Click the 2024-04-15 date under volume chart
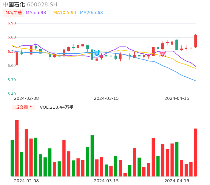The width and height of the screenshot is (210, 185). pyautogui.click(x=177, y=181)
